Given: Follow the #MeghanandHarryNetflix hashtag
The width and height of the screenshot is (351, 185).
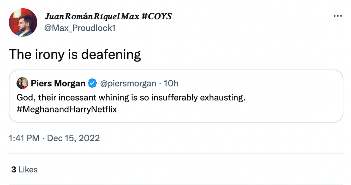Looking at the screenshot, I should (x=67, y=109).
